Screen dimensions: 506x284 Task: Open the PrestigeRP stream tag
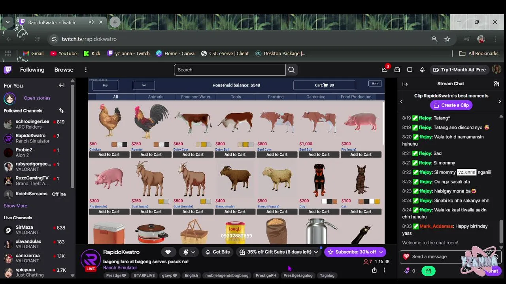[116, 276]
